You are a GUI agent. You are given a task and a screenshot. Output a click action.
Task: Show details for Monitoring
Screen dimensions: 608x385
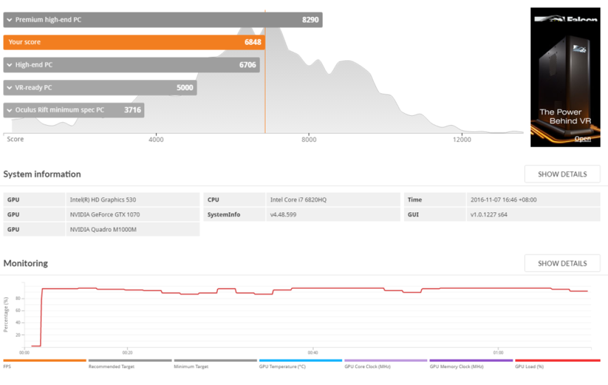pyautogui.click(x=562, y=263)
